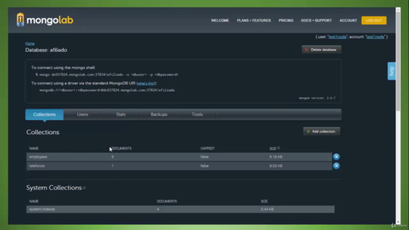Click the 9.16 KB size cell
This screenshot has width=409, height=230.
(275, 157)
